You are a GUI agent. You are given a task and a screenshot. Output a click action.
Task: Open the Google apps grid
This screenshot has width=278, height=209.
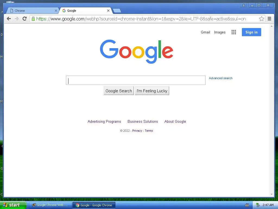click(x=234, y=32)
